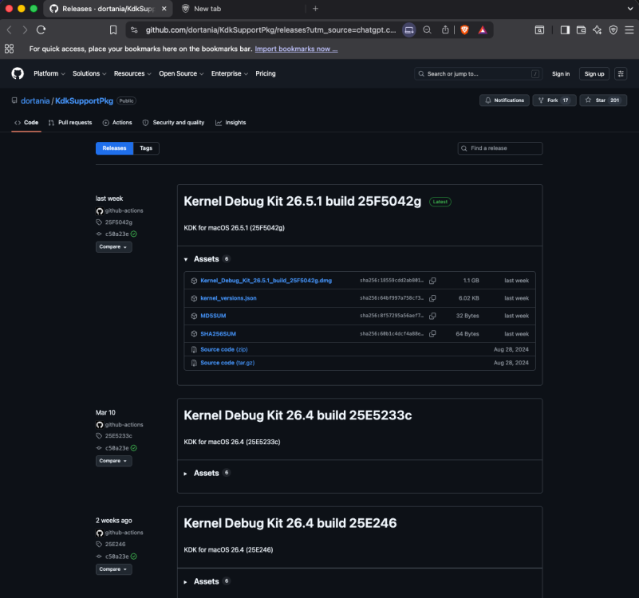The image size is (639, 598).
Task: Expand the Resources navigation menu
Action: coord(132,73)
